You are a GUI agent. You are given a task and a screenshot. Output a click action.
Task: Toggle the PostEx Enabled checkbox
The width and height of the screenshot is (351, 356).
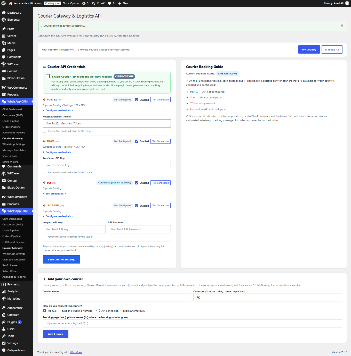pos(136,100)
